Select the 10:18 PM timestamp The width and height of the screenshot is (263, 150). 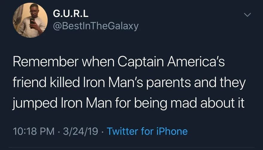pyautogui.click(x=34, y=131)
